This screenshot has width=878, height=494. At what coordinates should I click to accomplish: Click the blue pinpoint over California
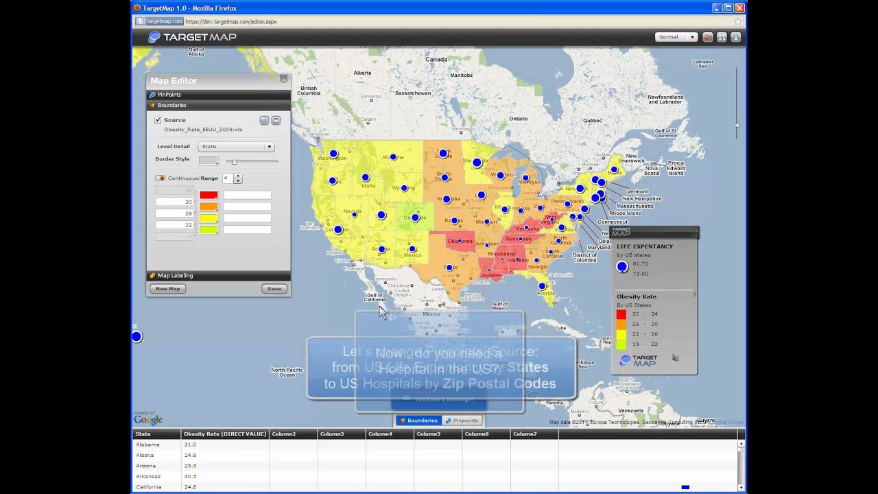337,230
